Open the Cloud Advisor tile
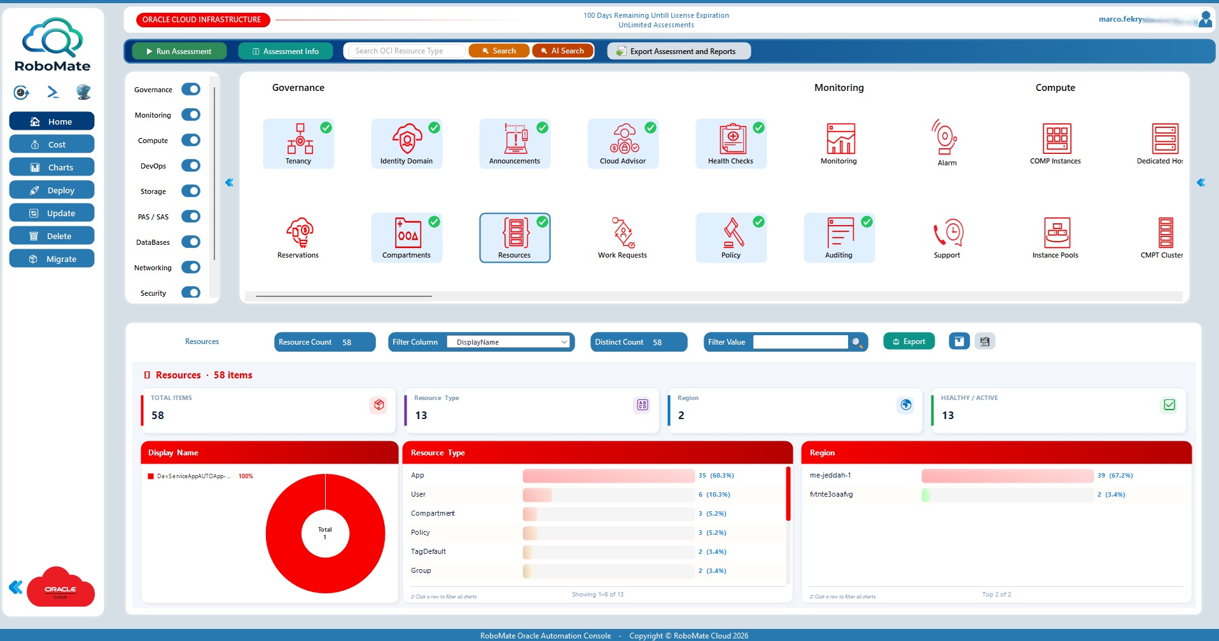This screenshot has width=1219, height=641. 623,144
